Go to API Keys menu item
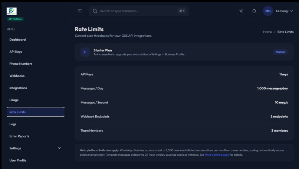Image resolution: width=299 pixels, height=169 pixels. (36, 52)
